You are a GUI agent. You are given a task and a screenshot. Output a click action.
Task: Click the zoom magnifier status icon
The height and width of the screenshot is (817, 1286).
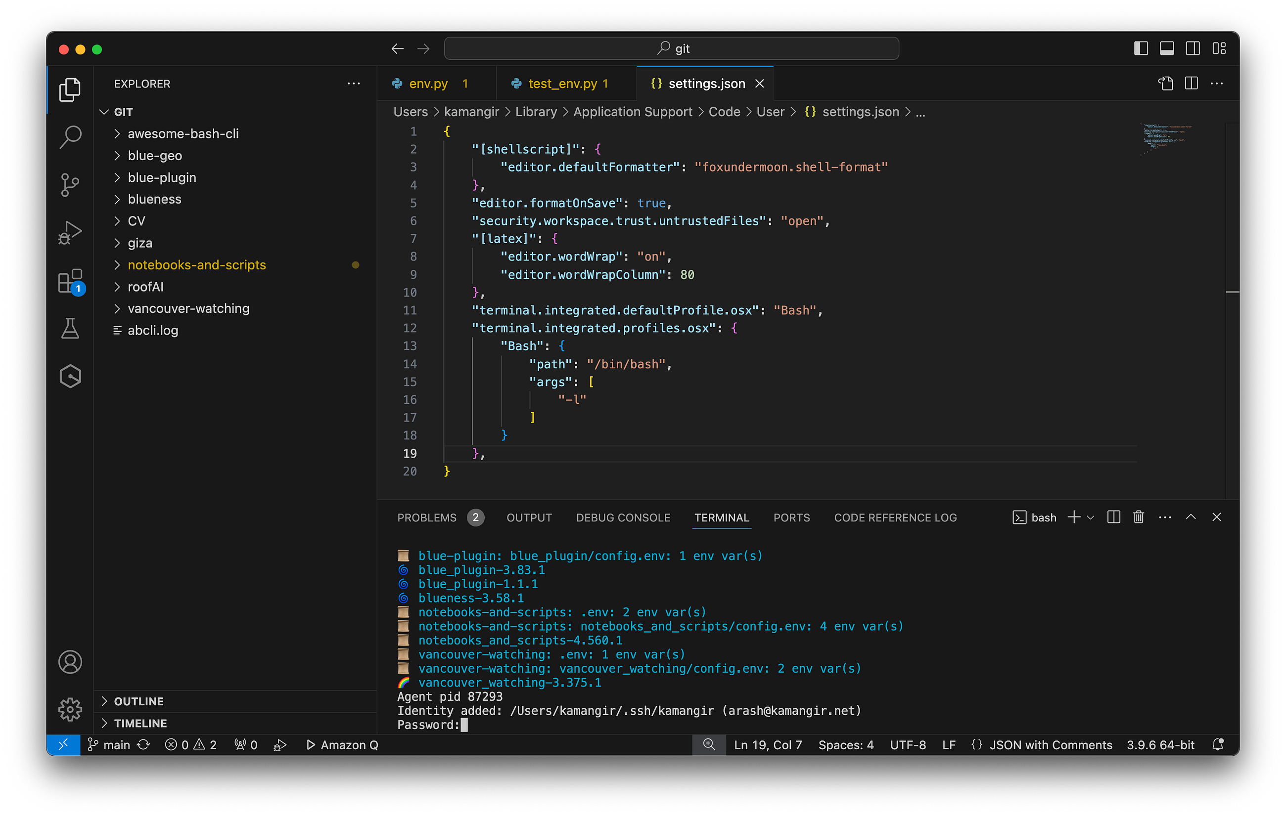(709, 744)
